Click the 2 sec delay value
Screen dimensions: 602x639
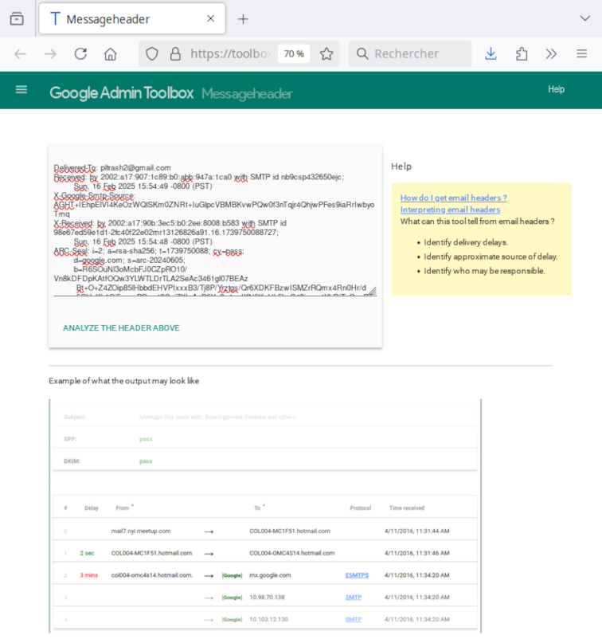point(87,553)
